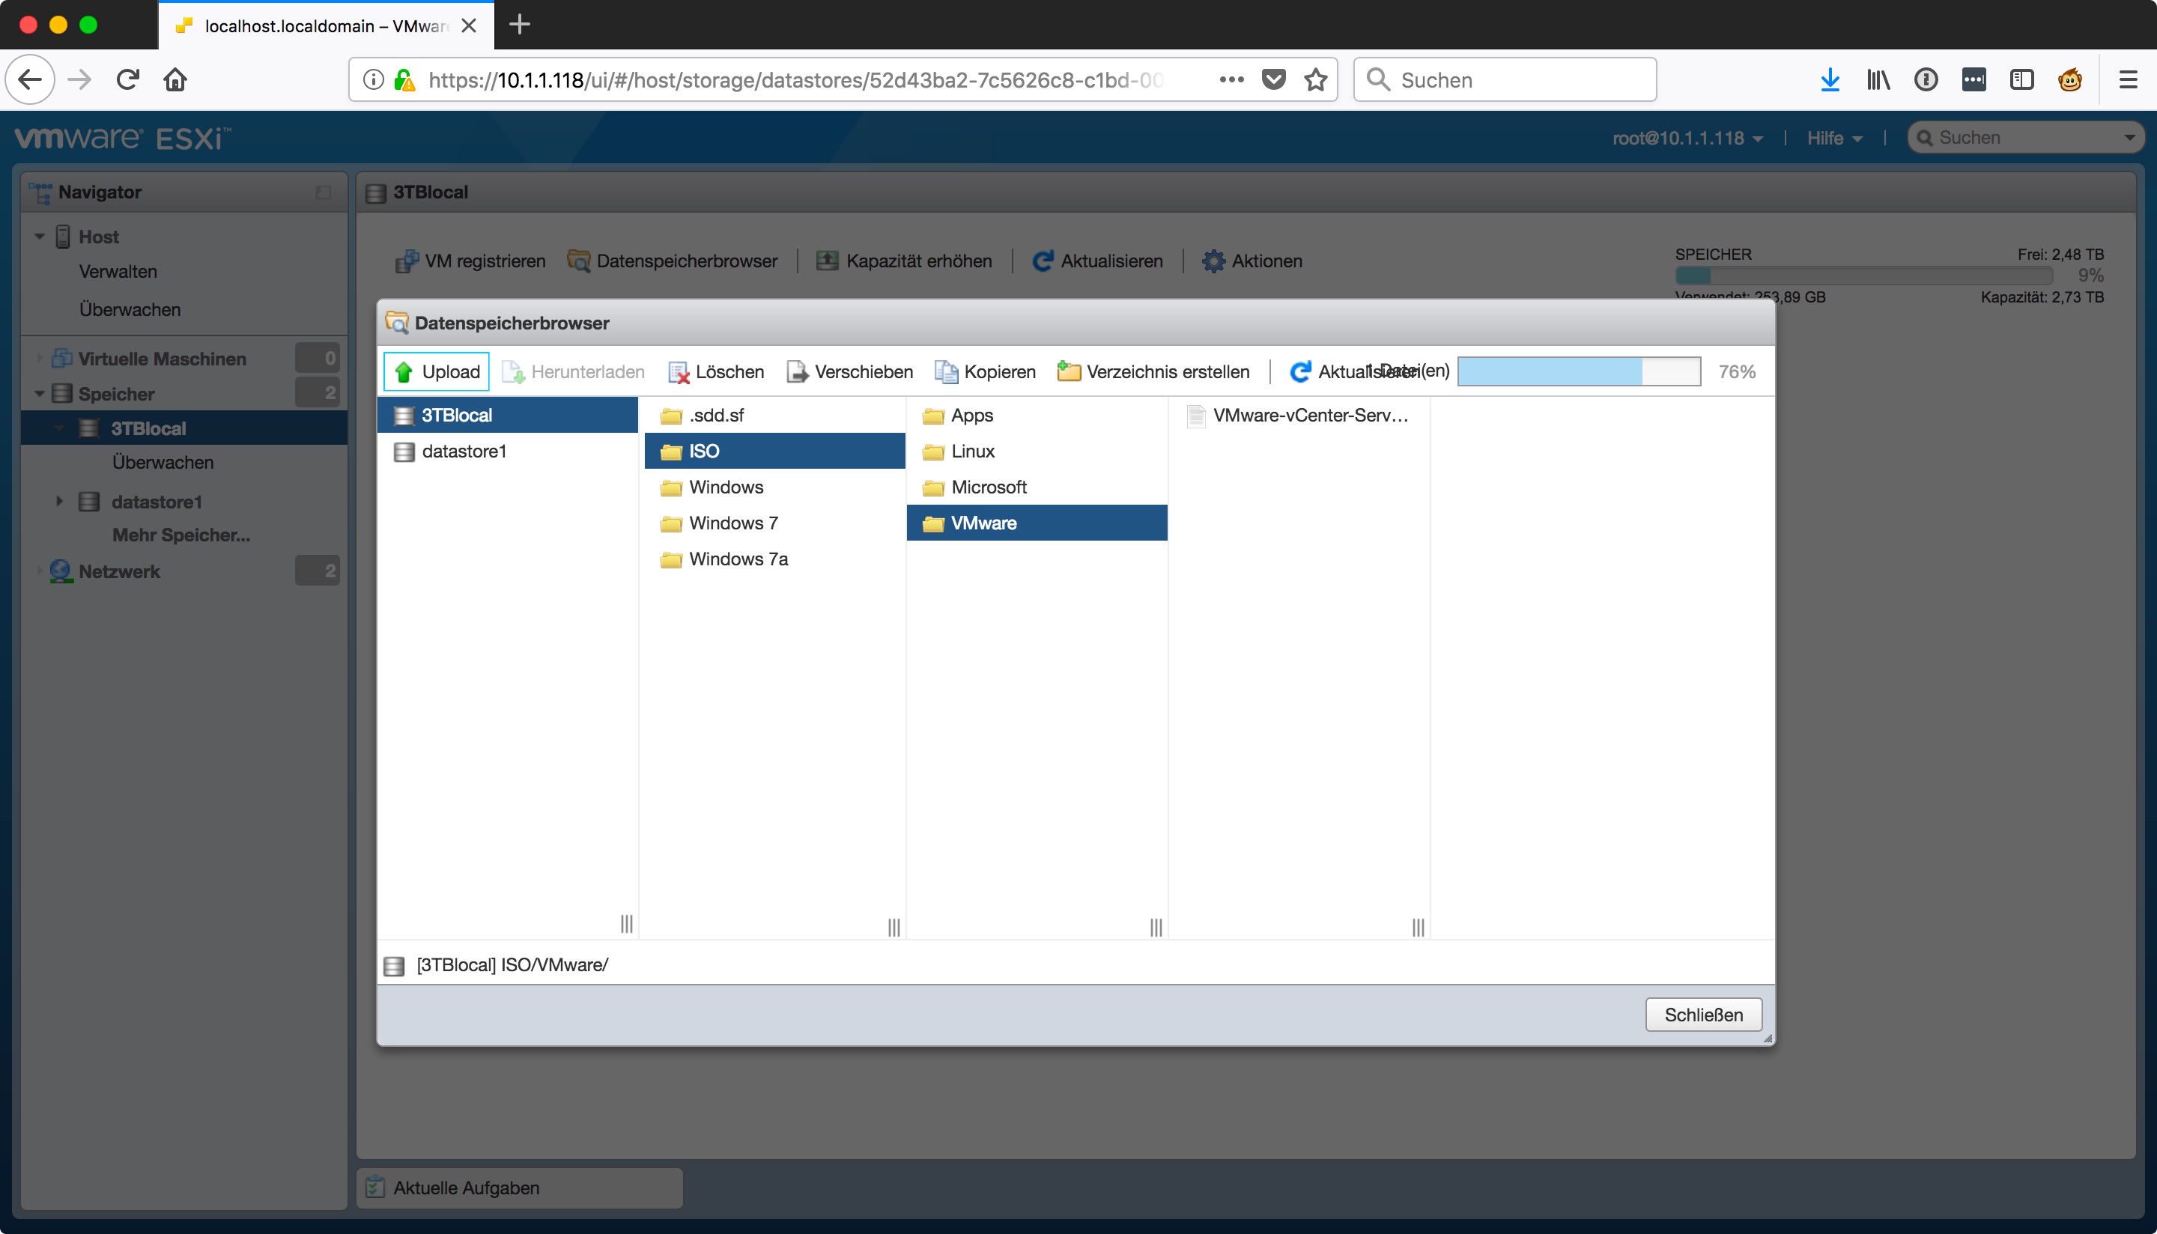Collapse the Host tree node
Screen dimensions: 2157x1234
(39, 237)
